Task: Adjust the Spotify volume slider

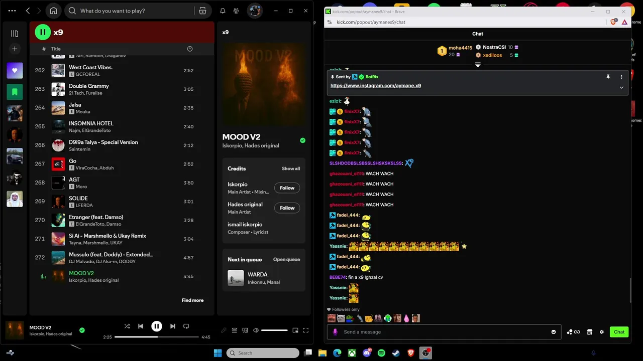Action: coord(274,330)
